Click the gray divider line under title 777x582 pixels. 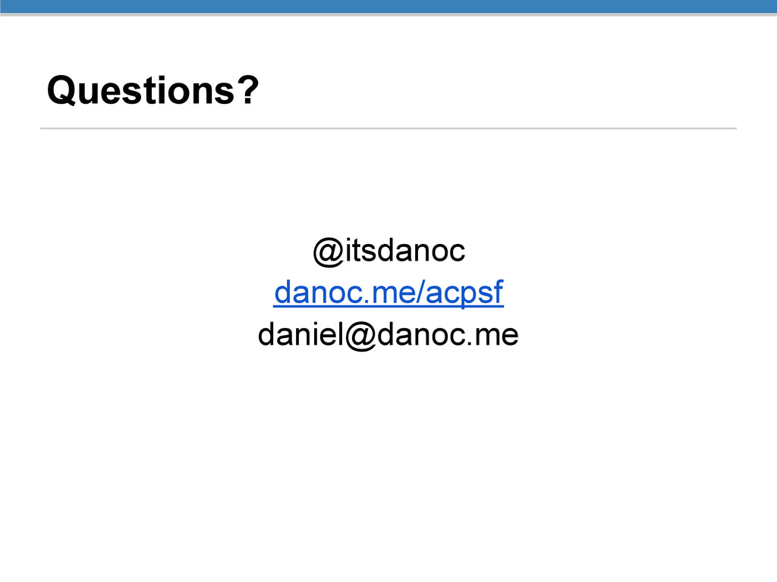click(388, 128)
